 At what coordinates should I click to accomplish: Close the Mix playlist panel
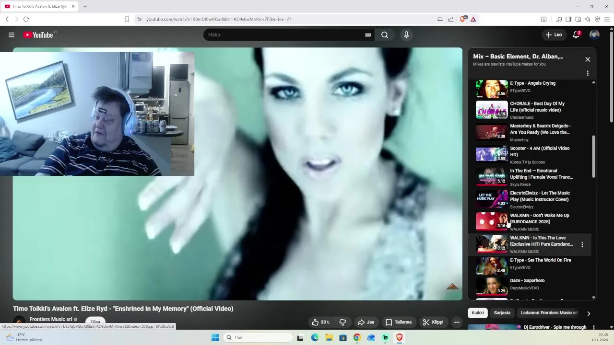coord(588,59)
